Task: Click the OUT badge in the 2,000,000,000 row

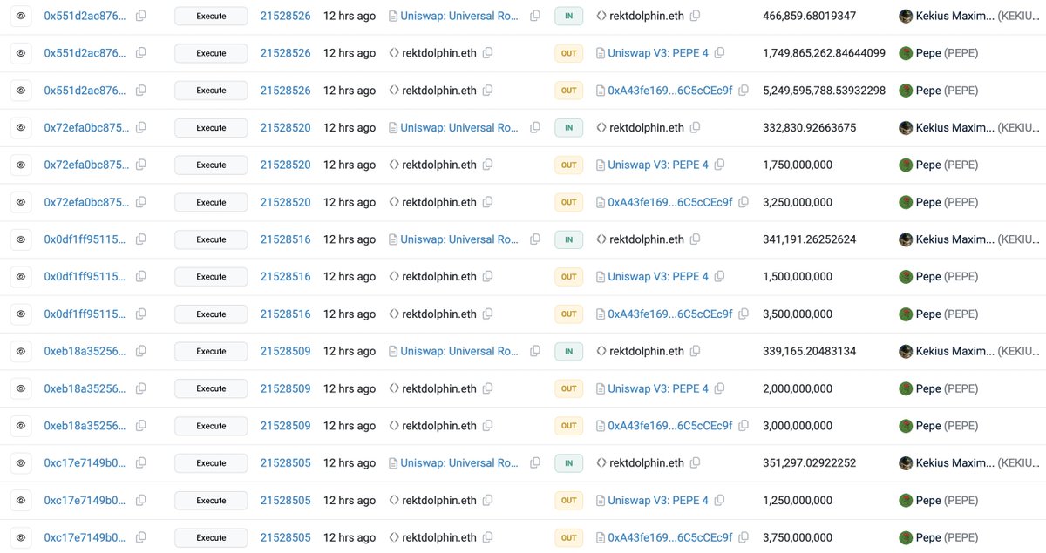Action: 568,388
